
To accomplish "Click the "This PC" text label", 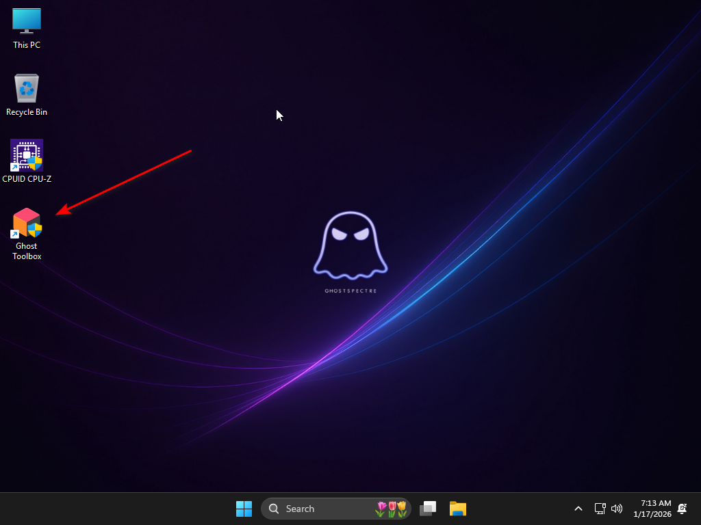I will (x=27, y=45).
